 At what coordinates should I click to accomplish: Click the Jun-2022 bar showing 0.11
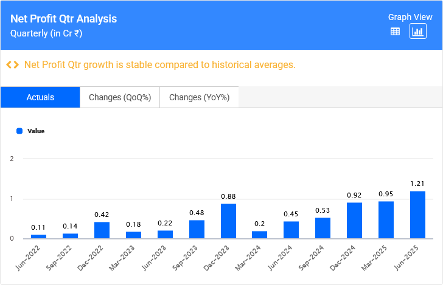tap(38, 236)
